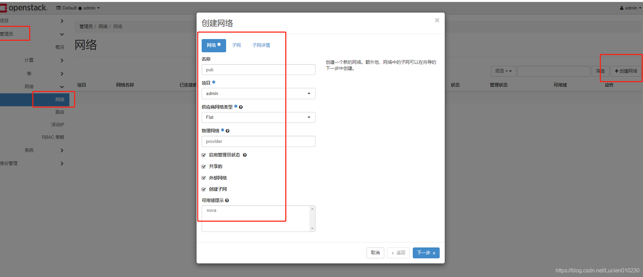This screenshot has width=643, height=277.
Task: Close the 创建网络 dialog with the X
Action: click(437, 20)
